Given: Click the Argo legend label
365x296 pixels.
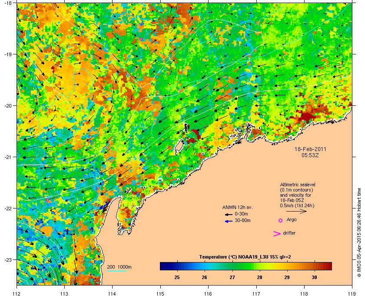Looking at the screenshot, I should point(292,220).
